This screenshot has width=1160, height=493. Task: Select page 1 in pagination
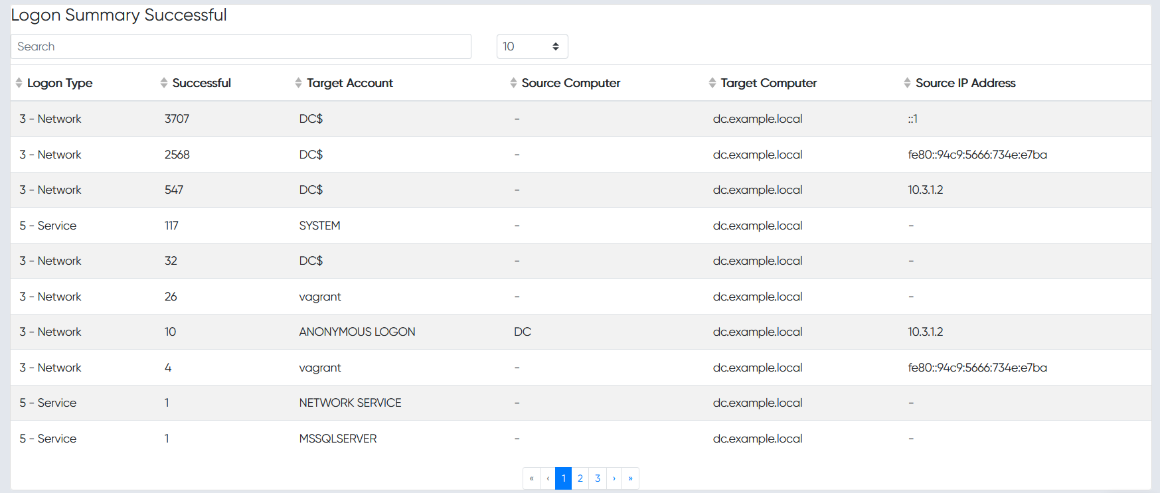(564, 478)
